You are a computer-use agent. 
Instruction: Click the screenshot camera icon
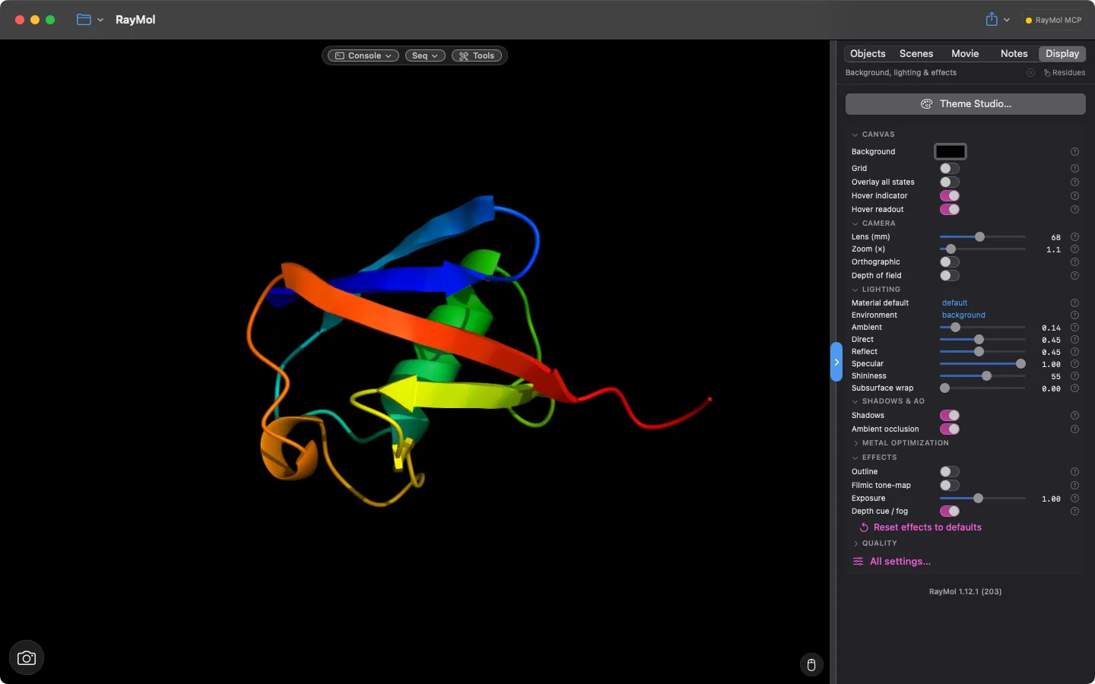[x=27, y=658]
